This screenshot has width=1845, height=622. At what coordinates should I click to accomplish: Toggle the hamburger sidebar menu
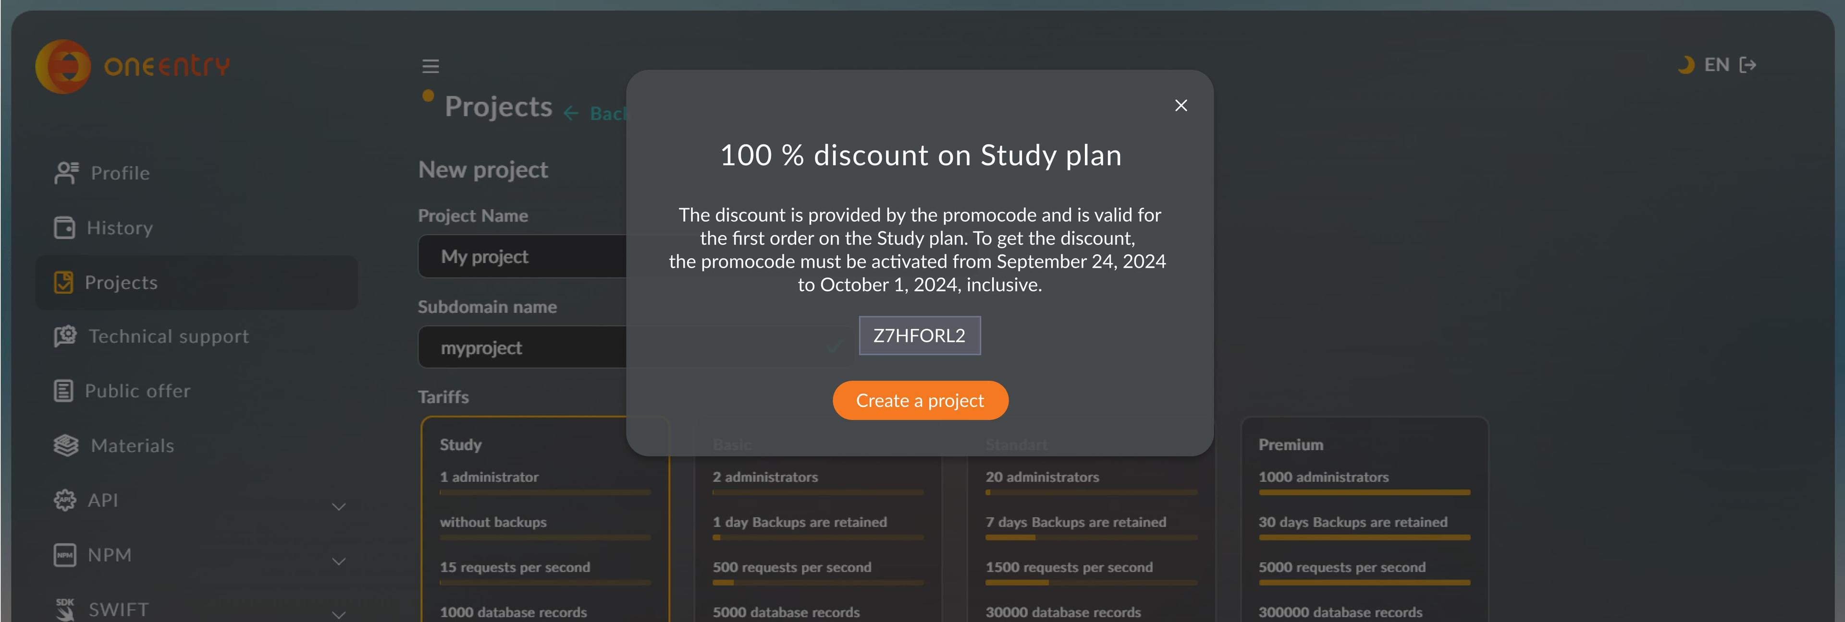tap(430, 67)
